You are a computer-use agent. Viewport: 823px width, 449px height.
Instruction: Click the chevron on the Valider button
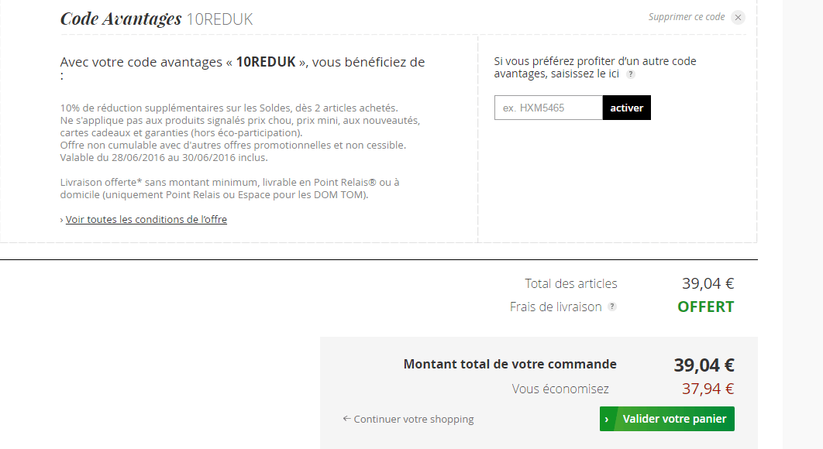click(607, 419)
